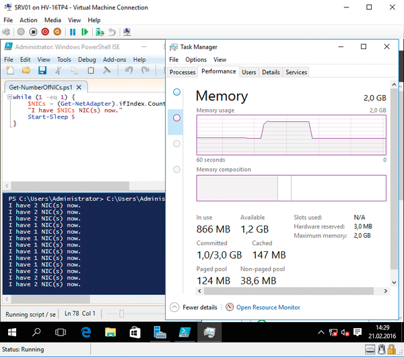The width and height of the screenshot is (404, 357).
Task: Click the memory usage graph
Action: (x=291, y=135)
